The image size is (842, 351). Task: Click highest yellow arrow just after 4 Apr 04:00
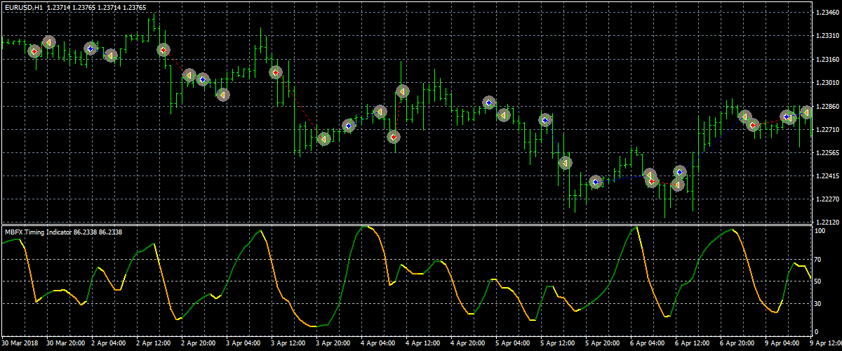click(402, 91)
